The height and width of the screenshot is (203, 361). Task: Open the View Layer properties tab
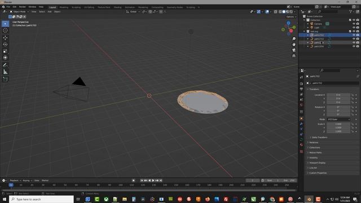click(301, 94)
